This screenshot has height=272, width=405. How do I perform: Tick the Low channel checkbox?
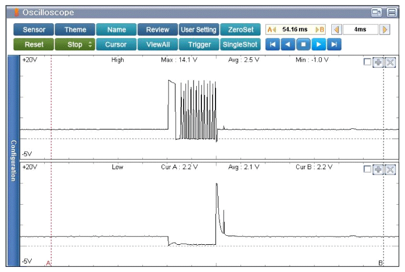point(368,169)
